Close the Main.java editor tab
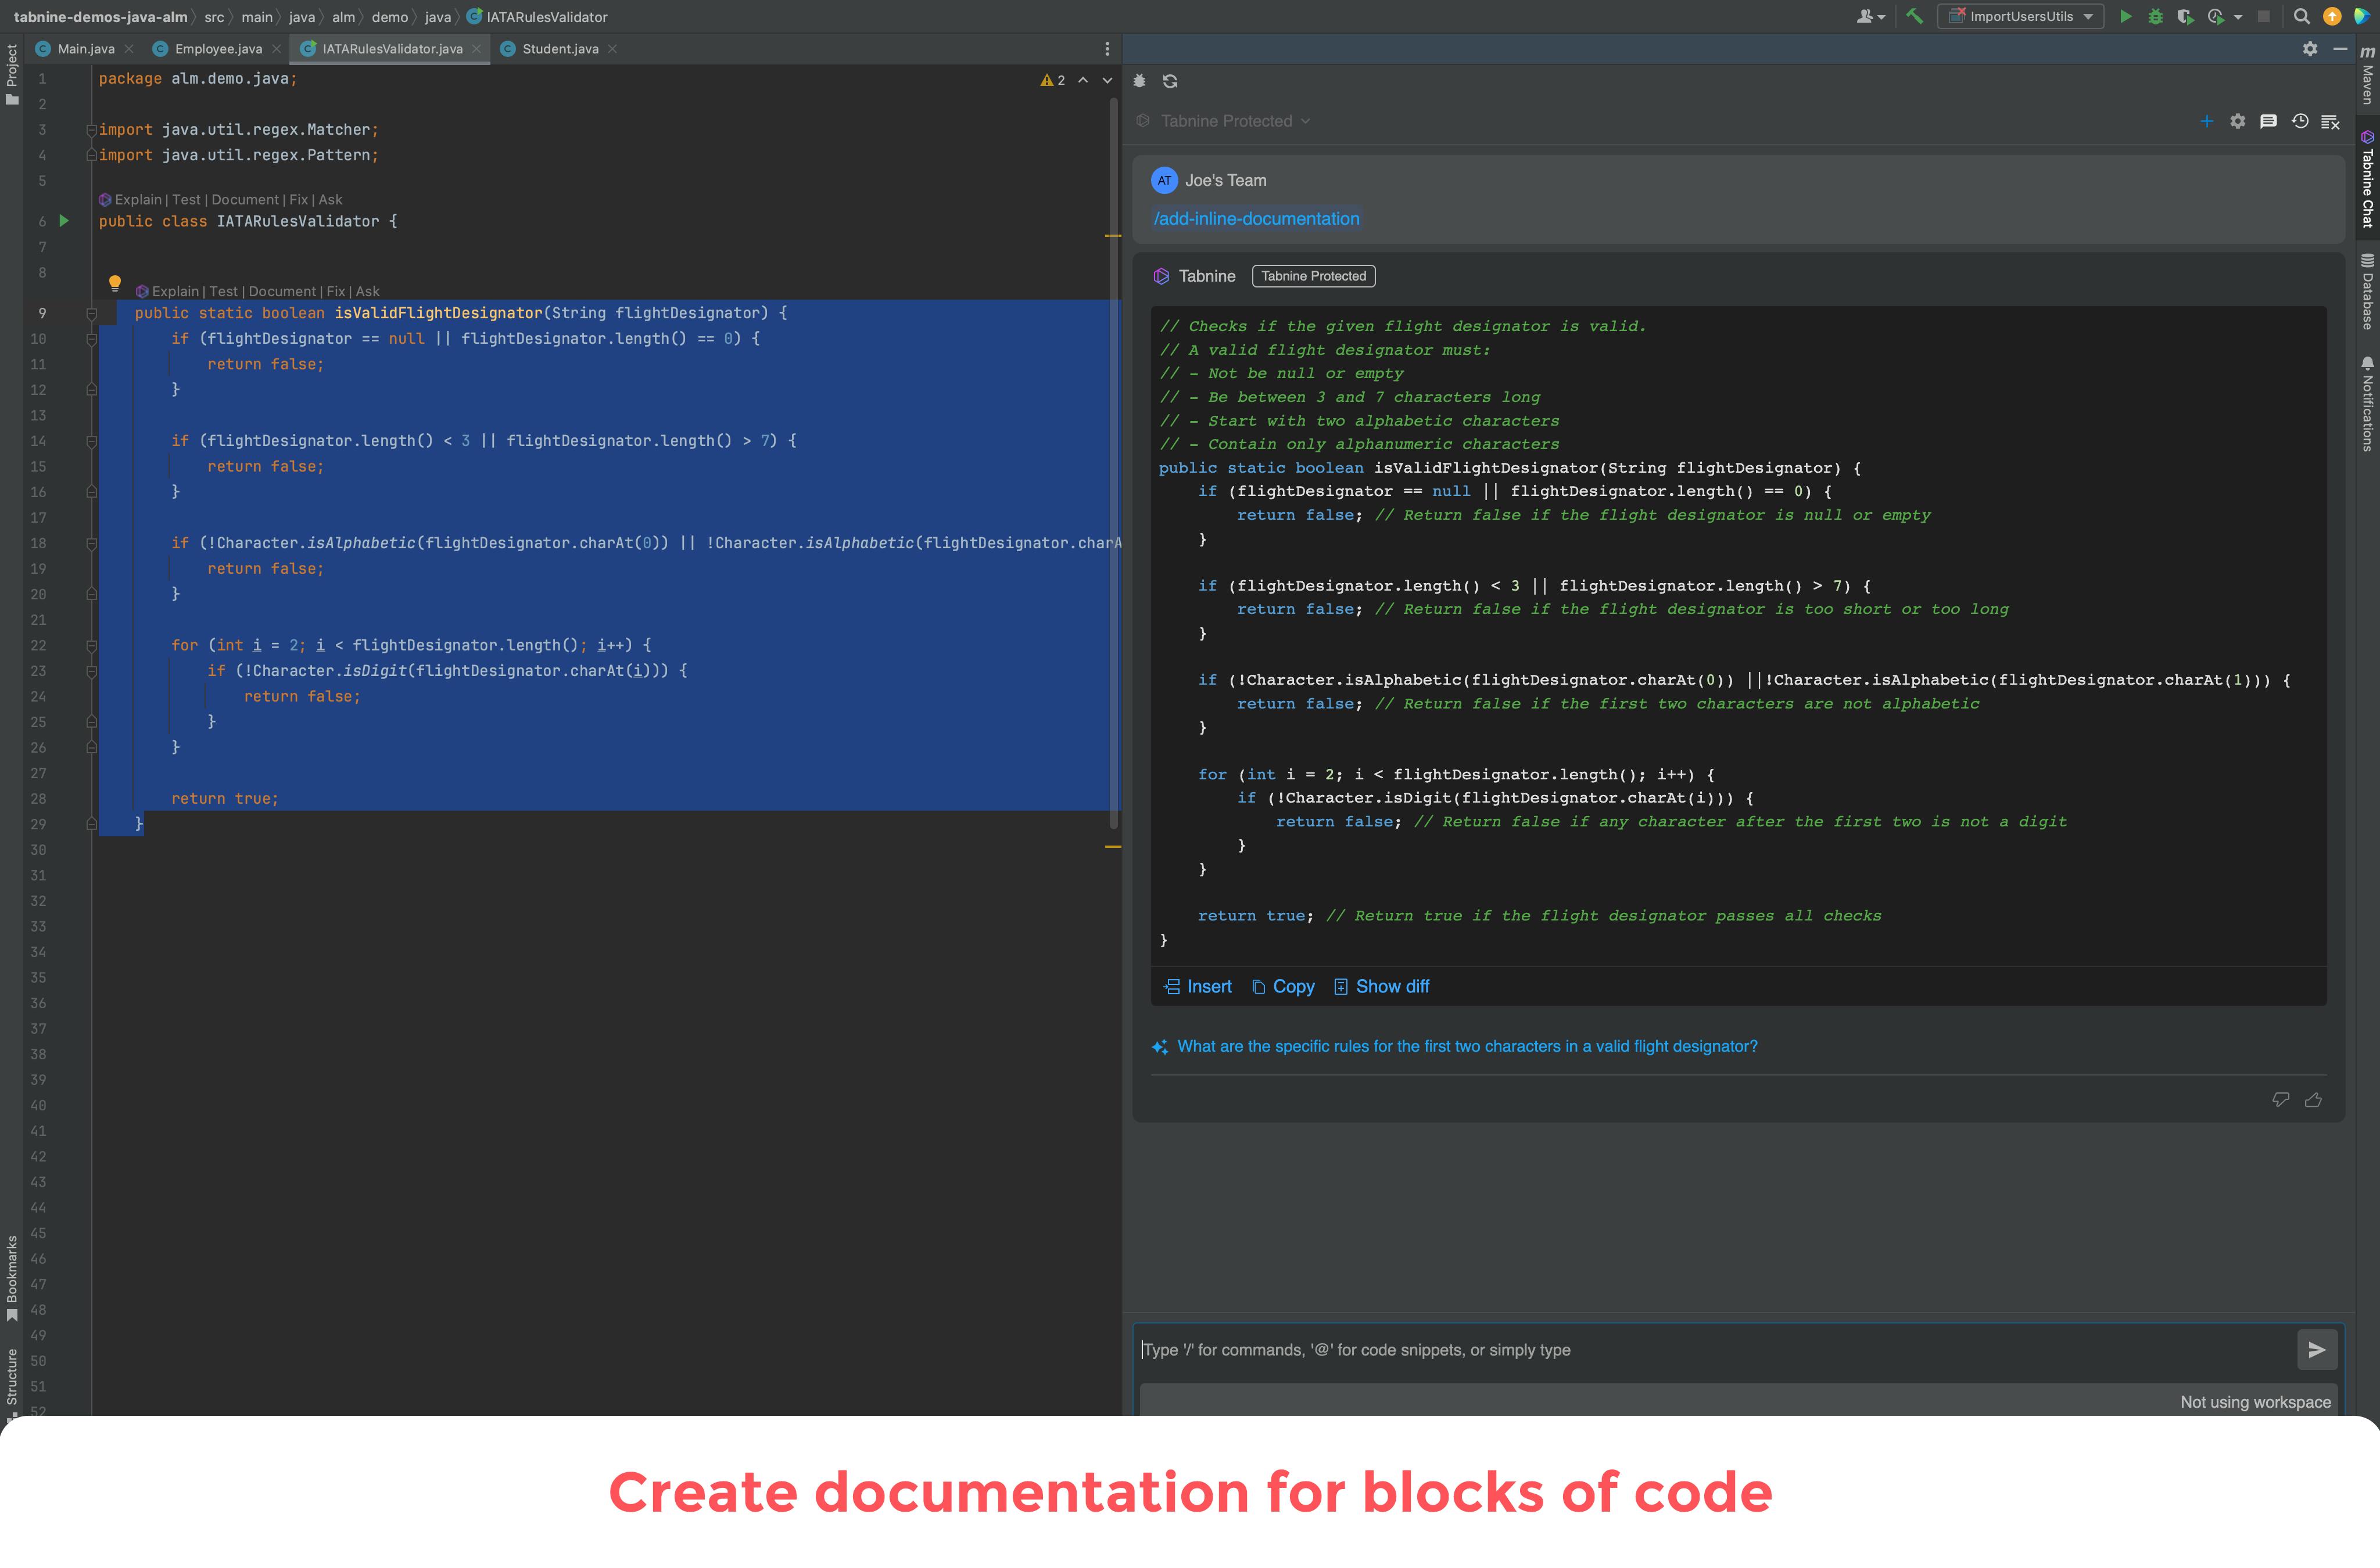The height and width of the screenshot is (1568, 2380). 129,48
